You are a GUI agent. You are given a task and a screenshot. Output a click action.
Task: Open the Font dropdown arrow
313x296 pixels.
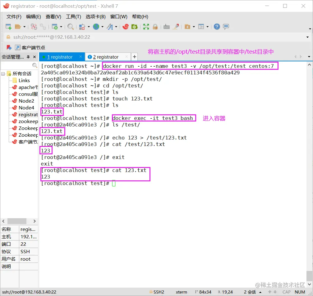coord(116,26)
